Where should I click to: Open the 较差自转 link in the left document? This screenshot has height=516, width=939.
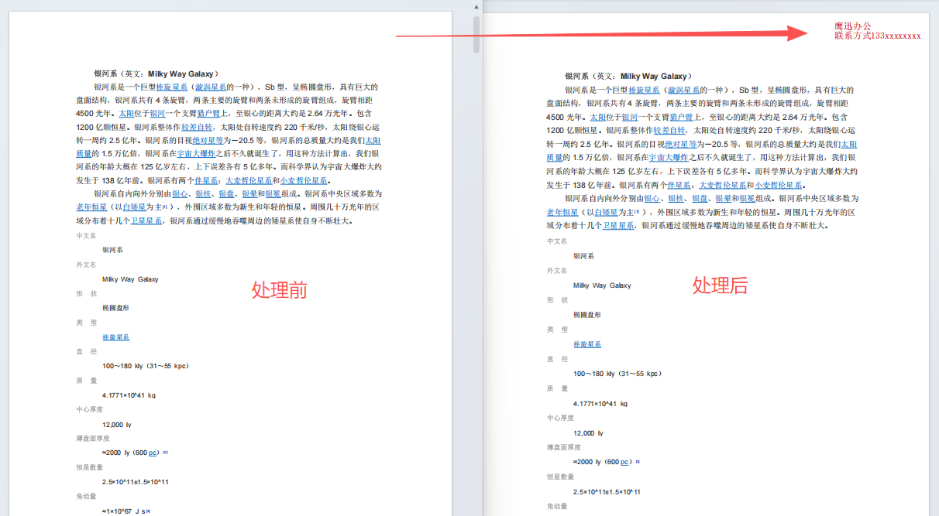pos(198,127)
